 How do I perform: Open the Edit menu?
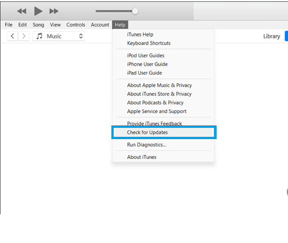click(x=23, y=25)
